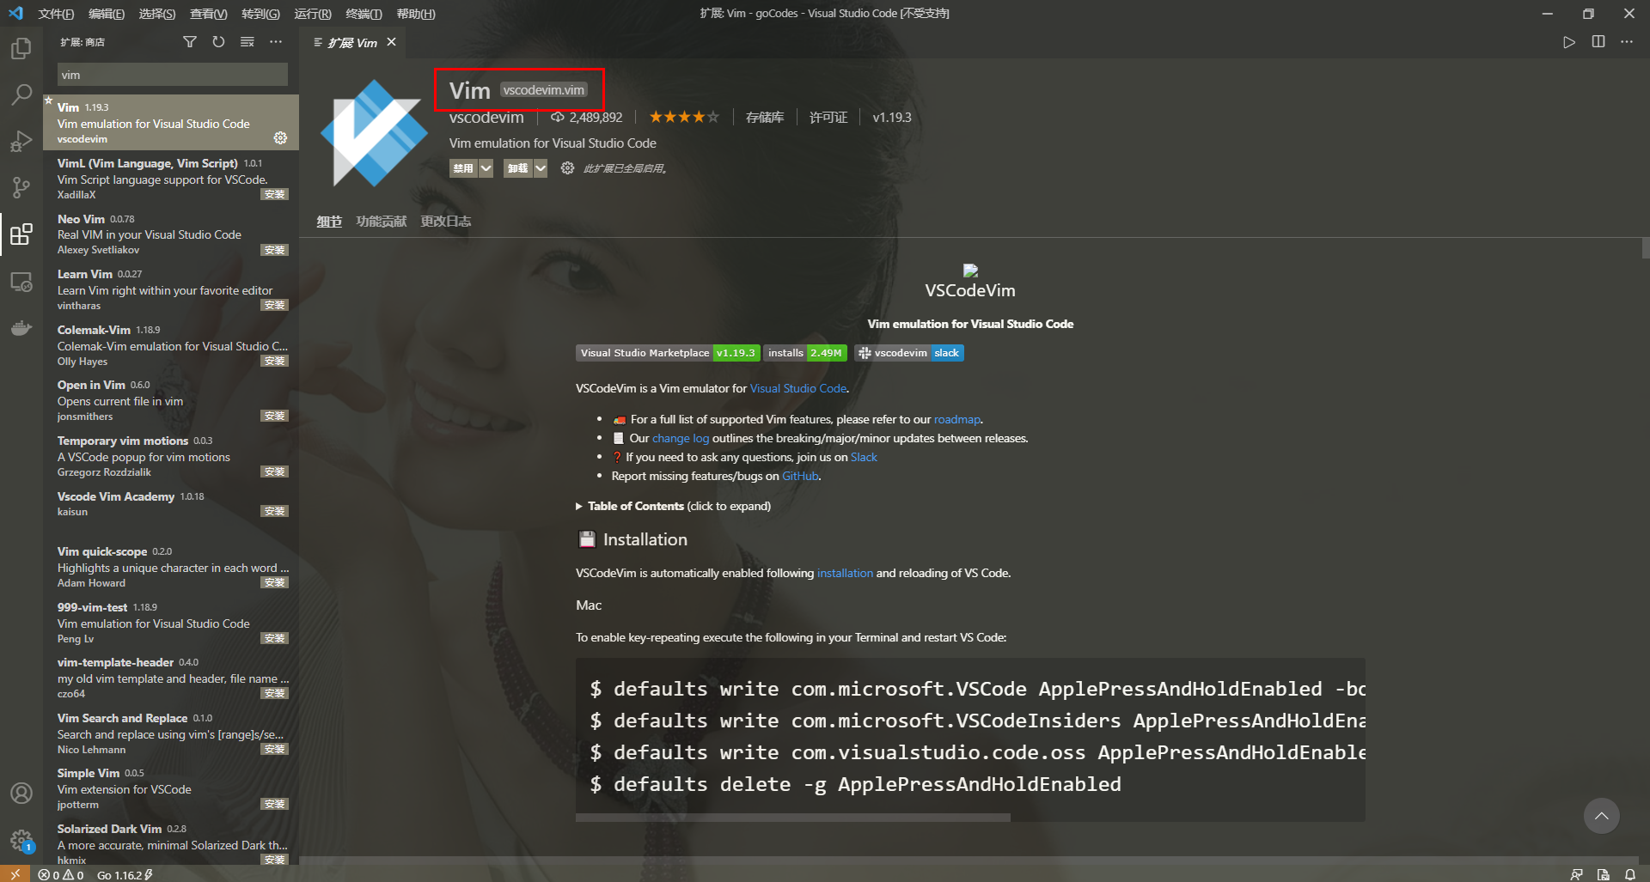
Task: Open the 帮助(H) menu
Action: pyautogui.click(x=416, y=14)
